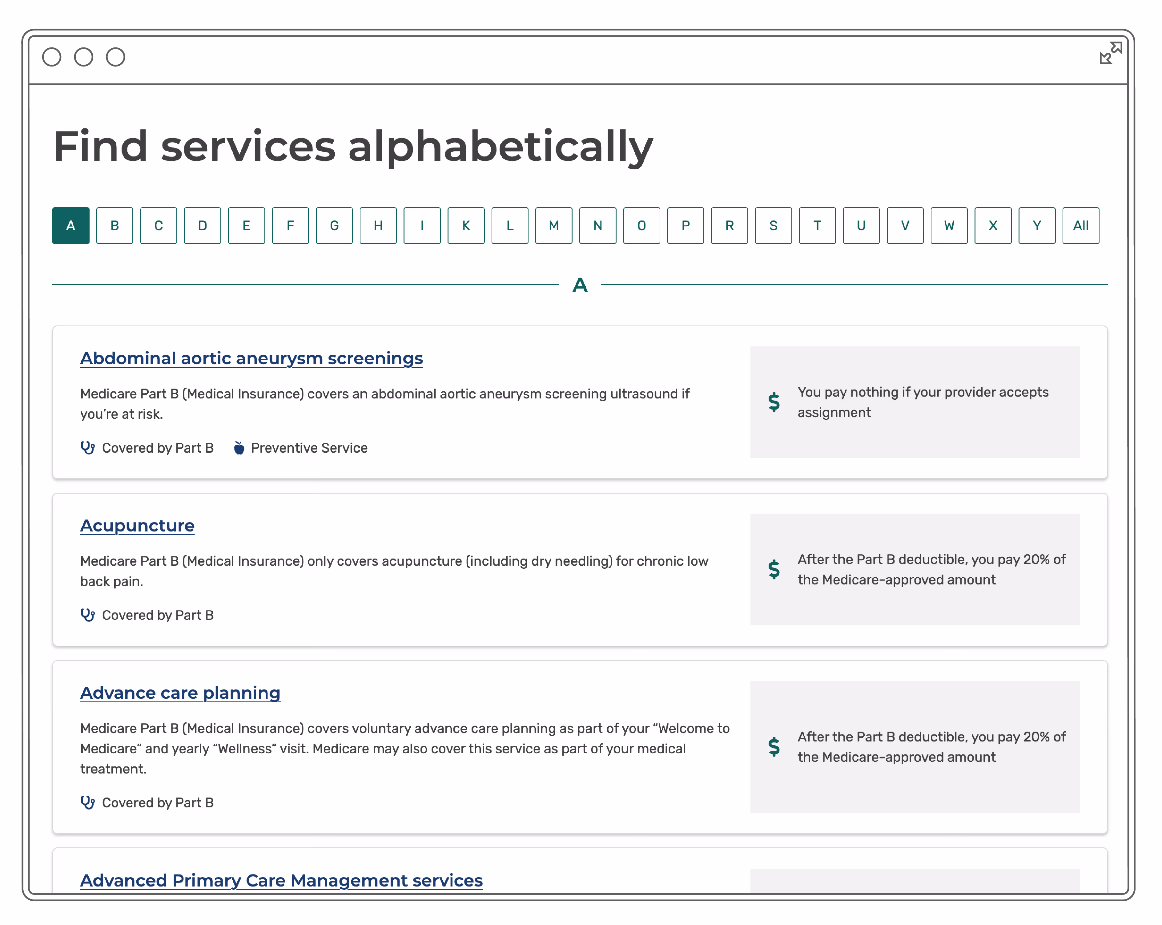Switch to the letter M filter
This screenshot has height=925, width=1162.
coord(553,226)
